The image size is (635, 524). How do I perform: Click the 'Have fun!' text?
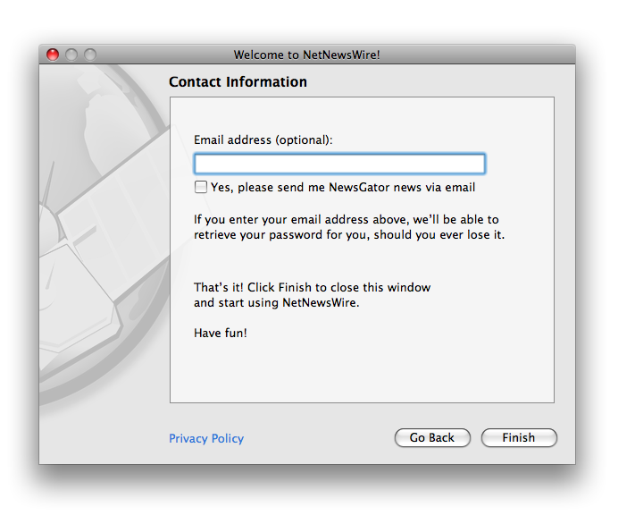click(221, 333)
